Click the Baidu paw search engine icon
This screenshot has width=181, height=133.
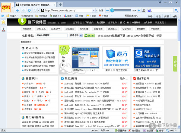(149, 11)
